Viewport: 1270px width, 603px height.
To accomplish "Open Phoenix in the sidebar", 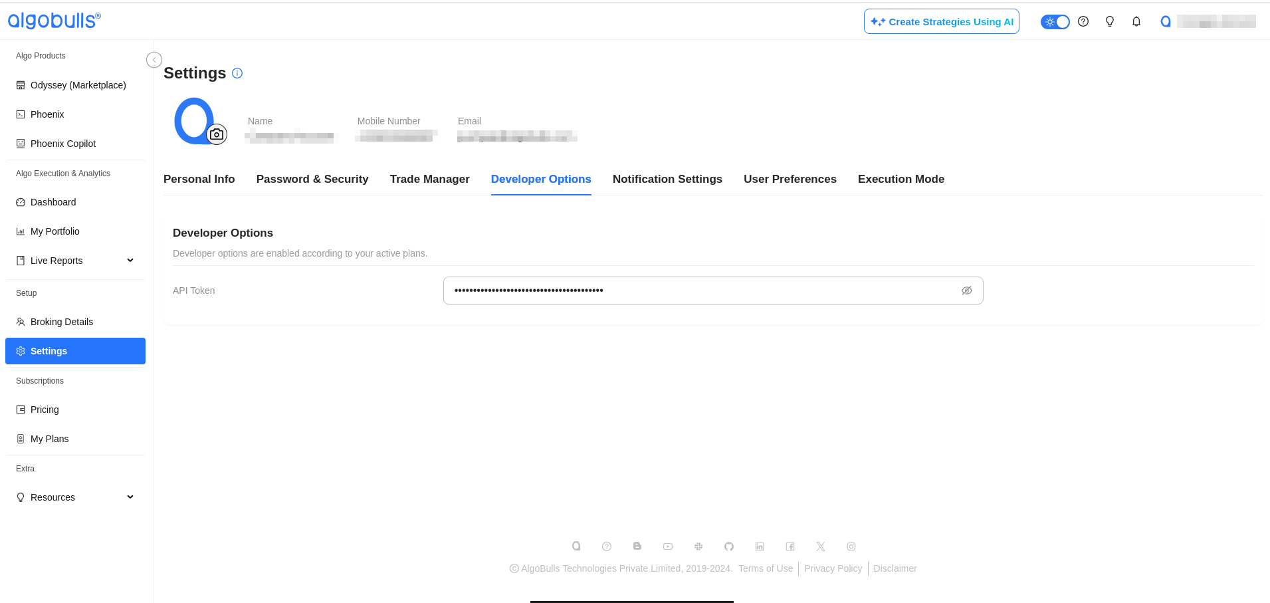I will point(75,114).
